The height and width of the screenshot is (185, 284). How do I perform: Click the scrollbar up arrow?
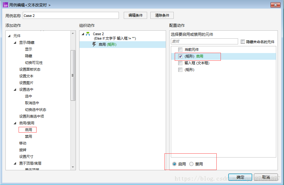73,34
